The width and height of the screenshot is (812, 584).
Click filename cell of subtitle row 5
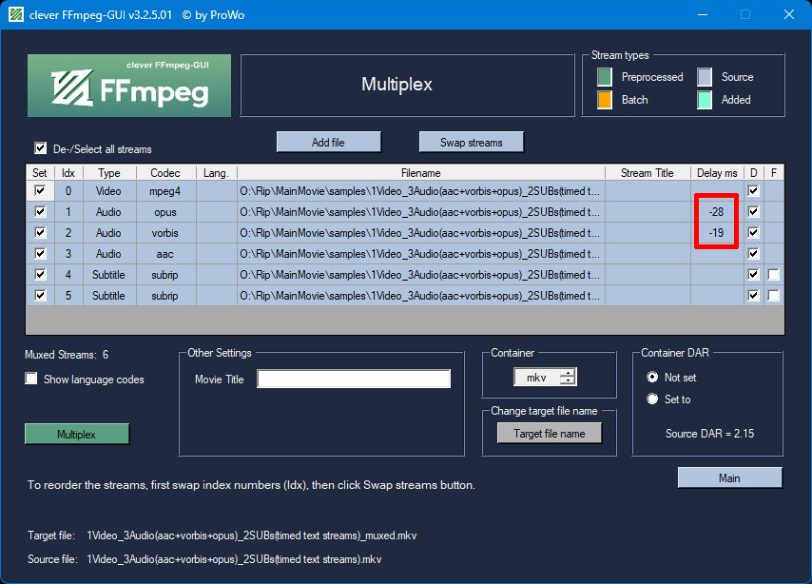coord(421,296)
